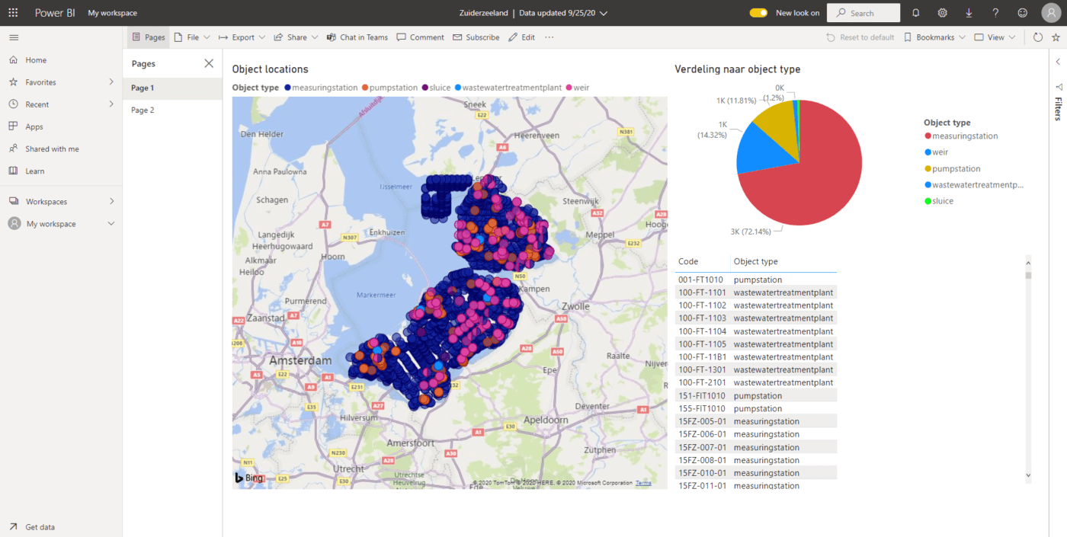The image size is (1067, 537).
Task: Open the user account avatar
Action: point(1050,13)
